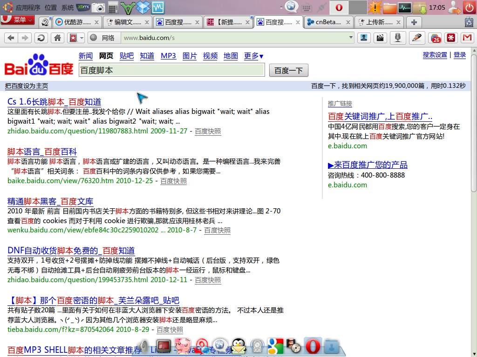This screenshot has width=477, height=357.
Task: Click the pencil edit toolbar icon
Action: pyautogui.click(x=417, y=38)
